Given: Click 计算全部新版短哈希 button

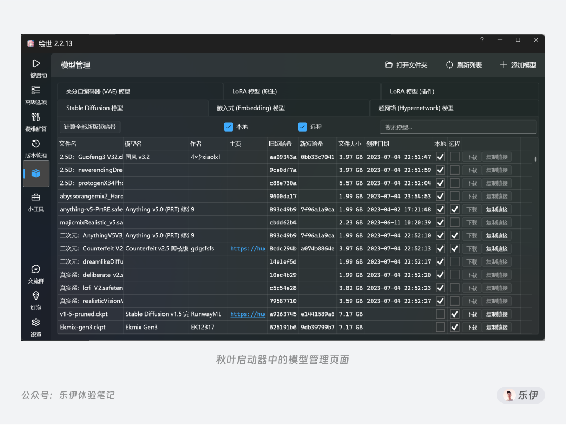Looking at the screenshot, I should [90, 126].
